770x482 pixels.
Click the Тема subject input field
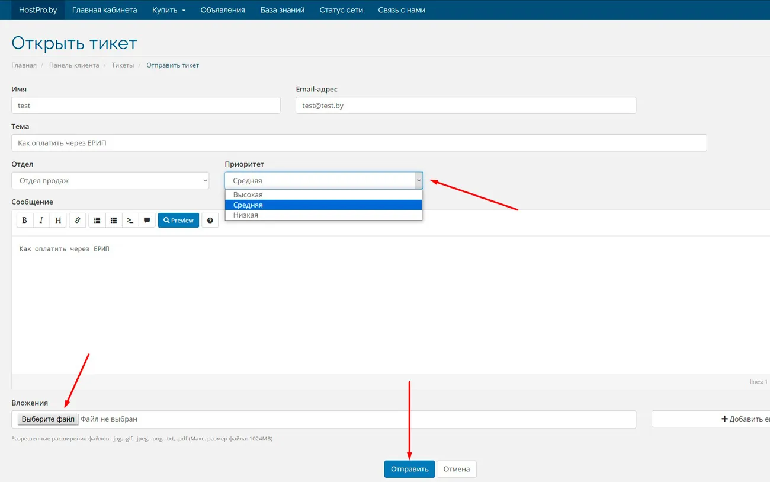coord(358,143)
